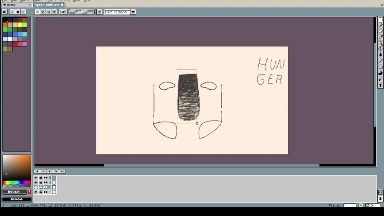
Task: Toggle continuous link icon of layer 2
Action: click(x=45, y=182)
